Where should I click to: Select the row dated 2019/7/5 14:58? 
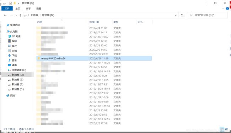pyautogui.click(x=94, y=67)
